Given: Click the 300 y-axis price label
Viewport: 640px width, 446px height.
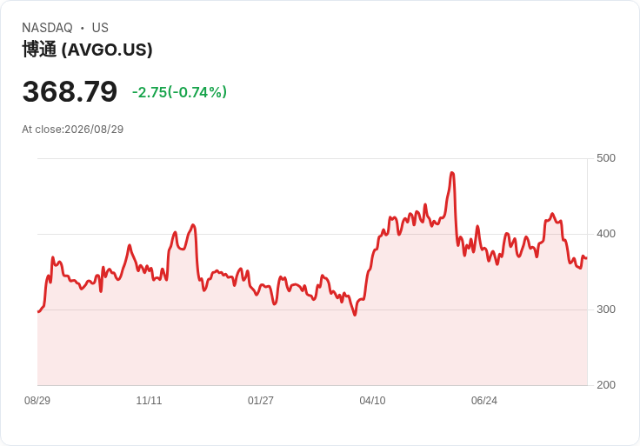Looking at the screenshot, I should pos(606,310).
